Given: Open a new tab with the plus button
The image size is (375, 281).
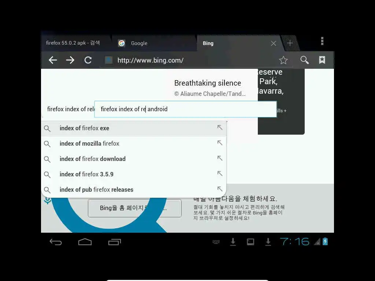Looking at the screenshot, I should pyautogui.click(x=290, y=43).
